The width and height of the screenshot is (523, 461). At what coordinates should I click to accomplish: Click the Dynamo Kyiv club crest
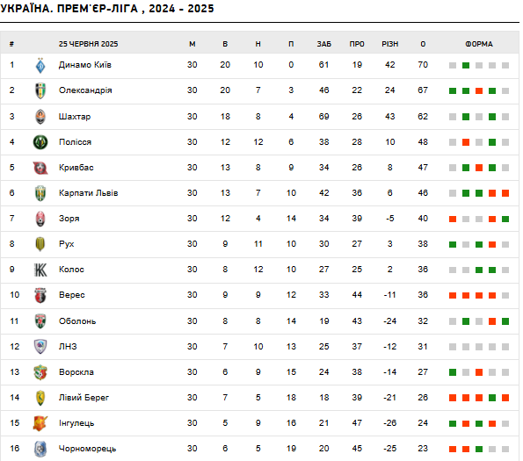(40, 65)
